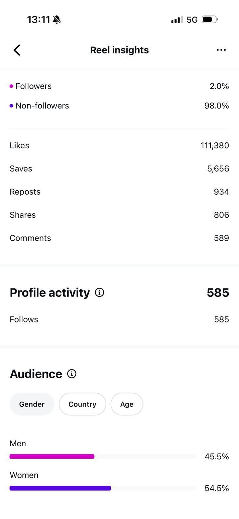Tap the pink Followers legend dot
This screenshot has width=239, height=519.
click(11, 86)
